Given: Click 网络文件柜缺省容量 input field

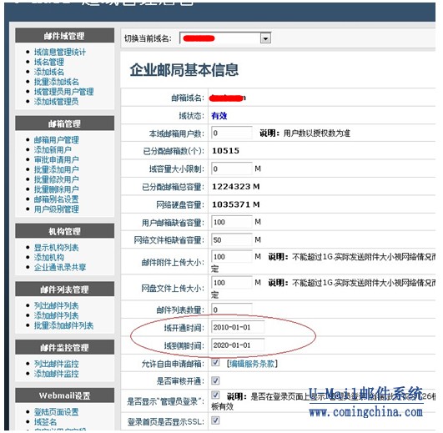Looking at the screenshot, I should click(x=231, y=239).
